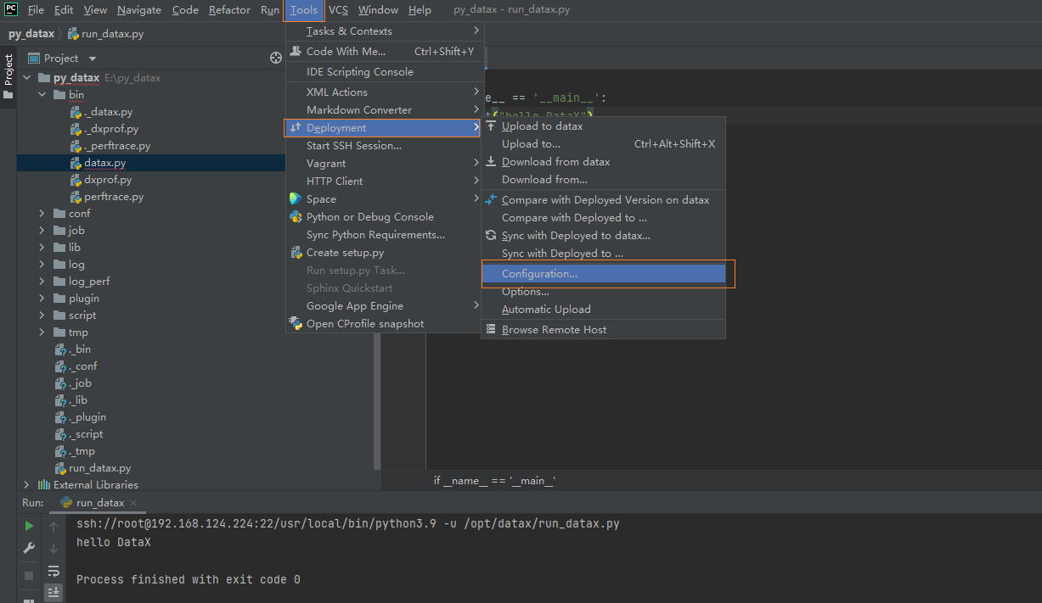Click the Code With Me people icon

point(296,51)
